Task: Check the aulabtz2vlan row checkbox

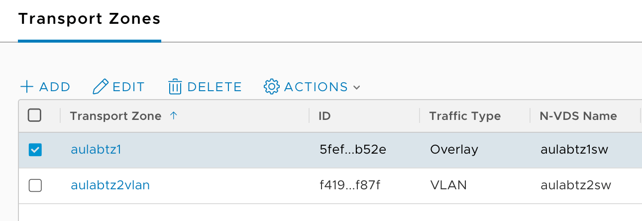Action: point(35,186)
